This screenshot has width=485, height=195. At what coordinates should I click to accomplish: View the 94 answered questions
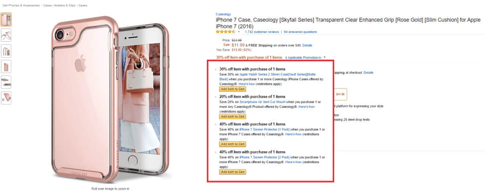pos(300,32)
